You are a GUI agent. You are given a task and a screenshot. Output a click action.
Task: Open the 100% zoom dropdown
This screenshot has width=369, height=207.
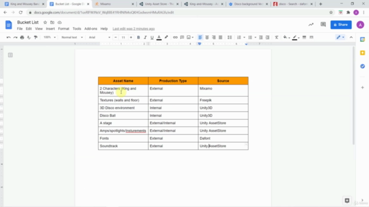pyautogui.click(x=50, y=37)
